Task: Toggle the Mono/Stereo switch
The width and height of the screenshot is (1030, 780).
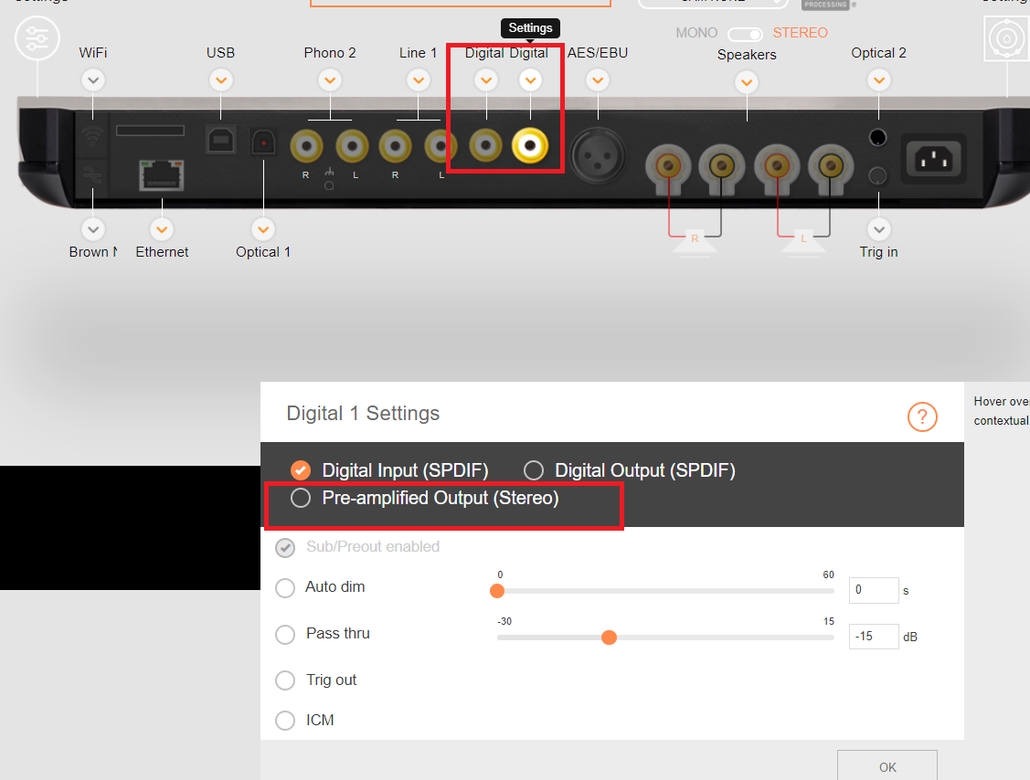Action: [745, 35]
